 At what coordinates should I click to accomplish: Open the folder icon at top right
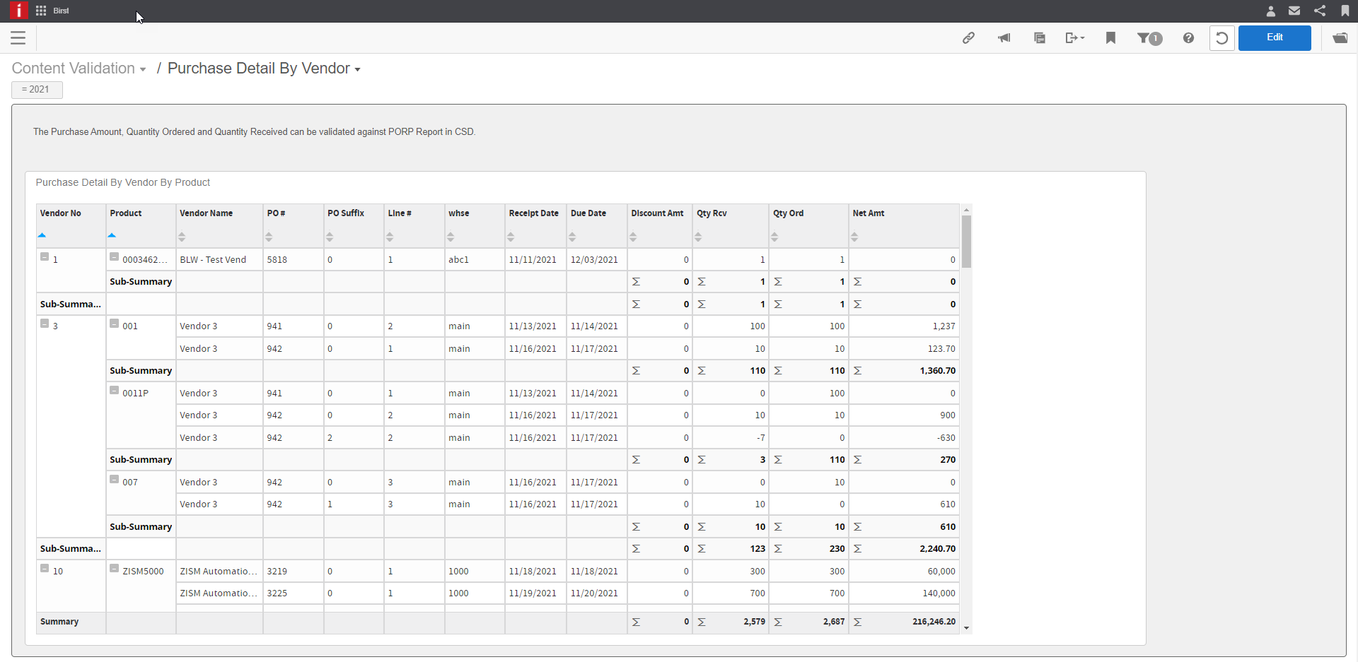(1340, 38)
